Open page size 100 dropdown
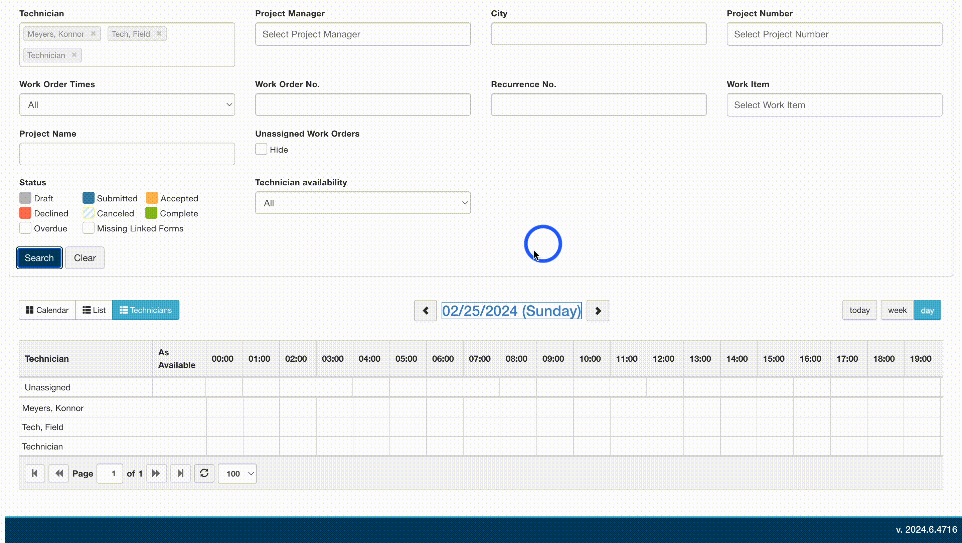This screenshot has height=543, width=962. pos(237,474)
